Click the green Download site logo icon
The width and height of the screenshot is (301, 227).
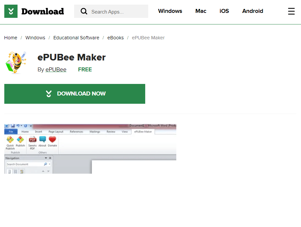pyautogui.click(x=11, y=11)
